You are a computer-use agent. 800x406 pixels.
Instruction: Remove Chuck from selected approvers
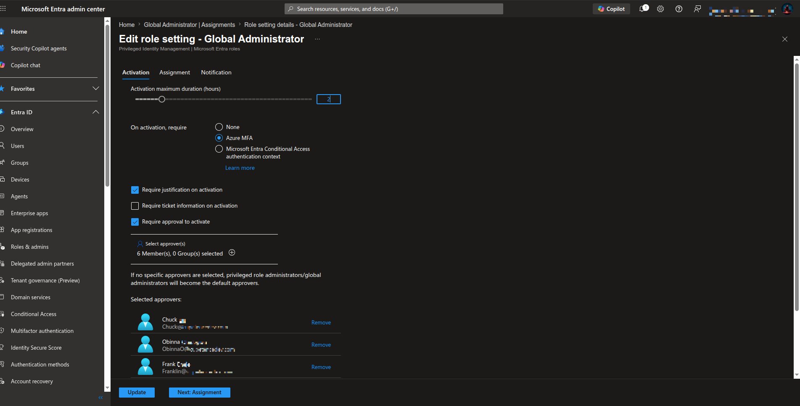point(321,322)
